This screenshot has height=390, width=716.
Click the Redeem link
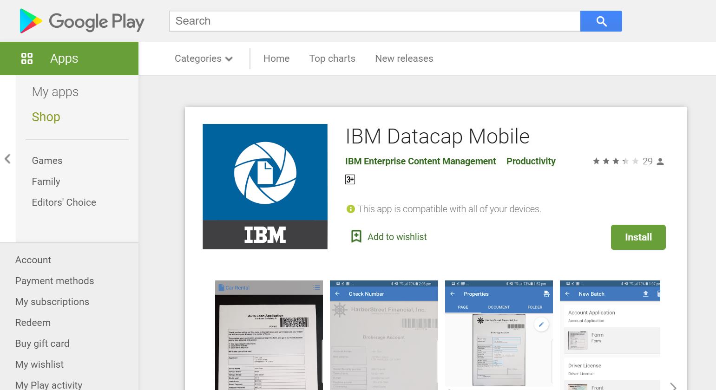[33, 323]
